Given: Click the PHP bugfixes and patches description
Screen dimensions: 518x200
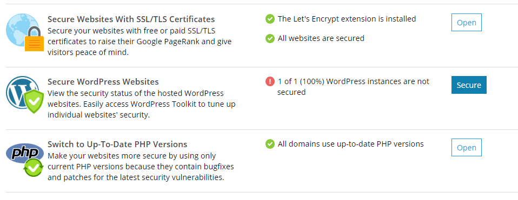Looking at the screenshot, I should click(141, 167).
